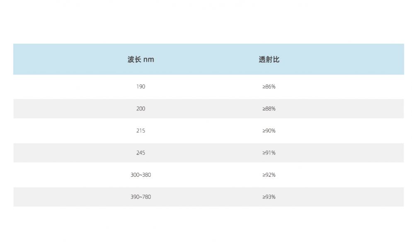
Task: Click the ≥93% transmittance value
Action: (x=269, y=197)
